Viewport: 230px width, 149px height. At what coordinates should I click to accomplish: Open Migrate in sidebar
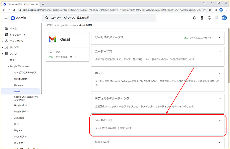(x=18, y=130)
